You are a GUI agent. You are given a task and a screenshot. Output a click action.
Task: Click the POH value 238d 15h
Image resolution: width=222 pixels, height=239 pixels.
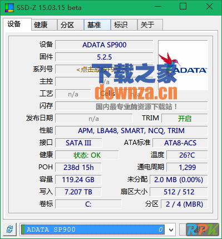[78, 167]
